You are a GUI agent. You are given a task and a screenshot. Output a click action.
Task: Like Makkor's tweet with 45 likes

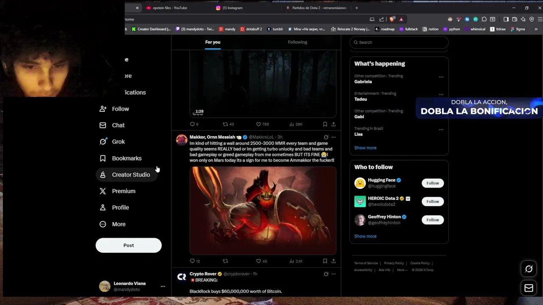click(261, 261)
